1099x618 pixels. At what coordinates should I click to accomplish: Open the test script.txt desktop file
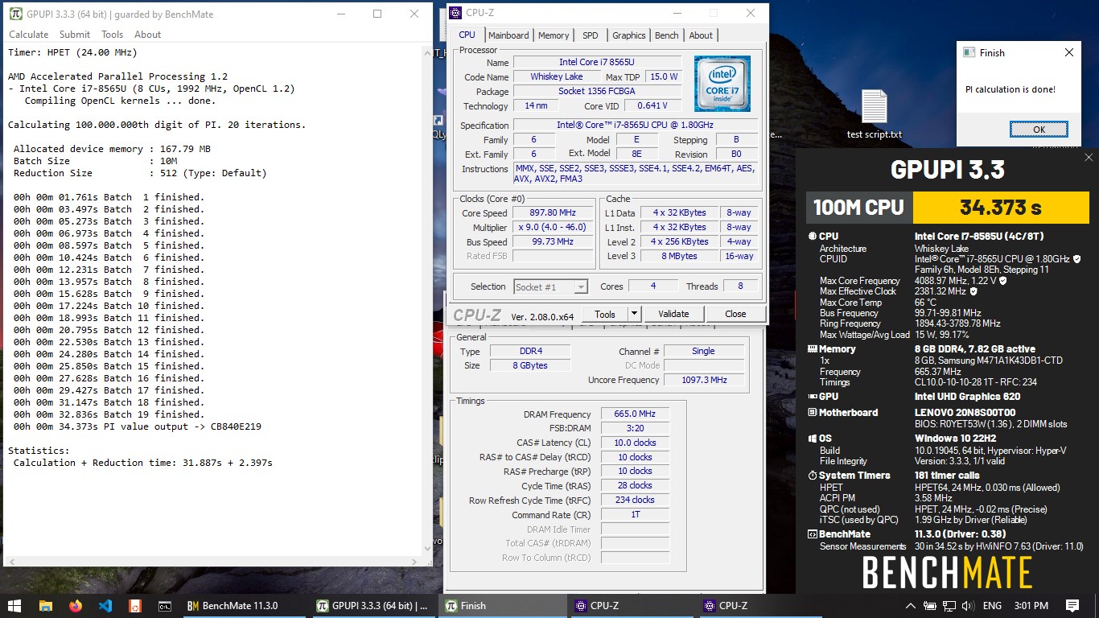coord(874,114)
